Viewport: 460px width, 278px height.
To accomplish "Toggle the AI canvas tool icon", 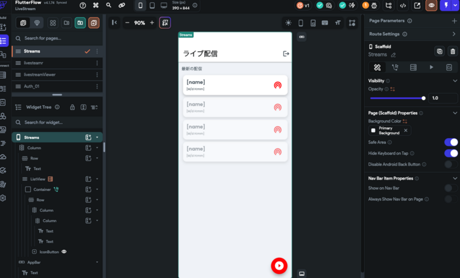I will (x=165, y=22).
